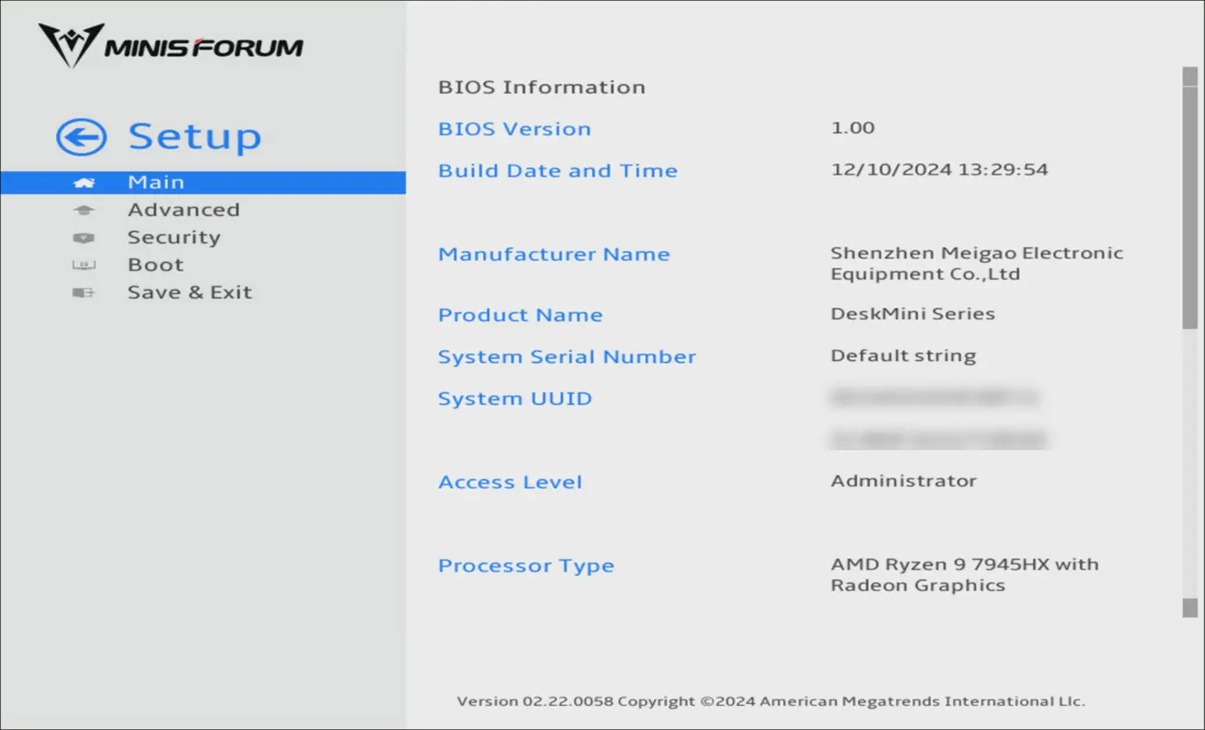This screenshot has height=730, width=1205.
Task: Click the vertical scrollbar thumb
Action: click(1190, 207)
